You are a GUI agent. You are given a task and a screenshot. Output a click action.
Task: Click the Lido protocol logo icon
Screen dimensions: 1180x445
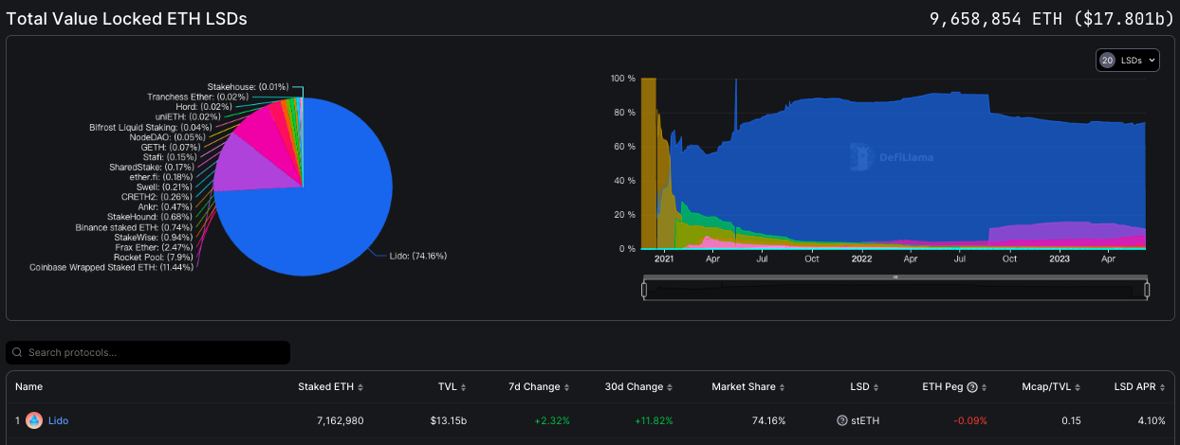click(x=34, y=420)
